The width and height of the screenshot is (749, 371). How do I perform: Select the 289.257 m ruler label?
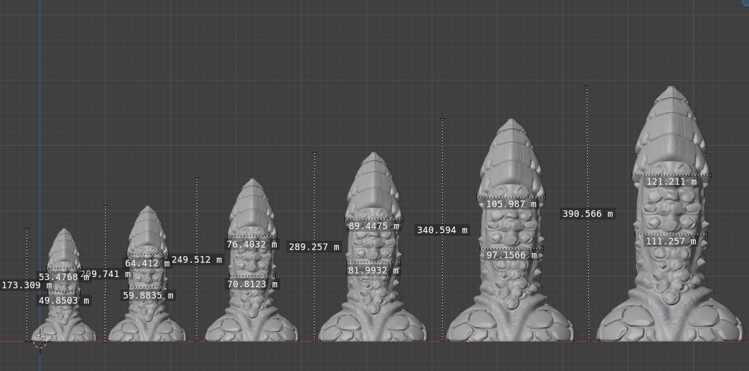pos(314,247)
